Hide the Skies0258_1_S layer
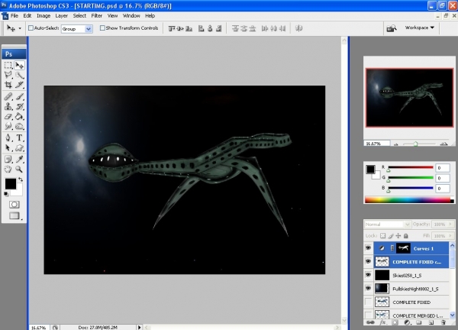 click(x=369, y=275)
